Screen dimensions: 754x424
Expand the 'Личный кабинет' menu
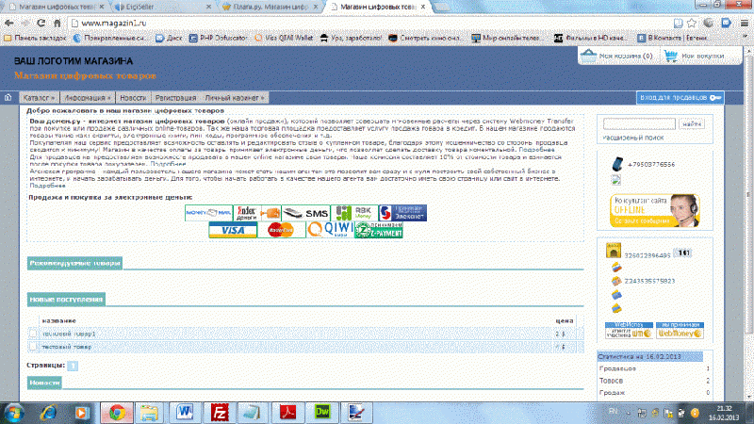coord(236,97)
